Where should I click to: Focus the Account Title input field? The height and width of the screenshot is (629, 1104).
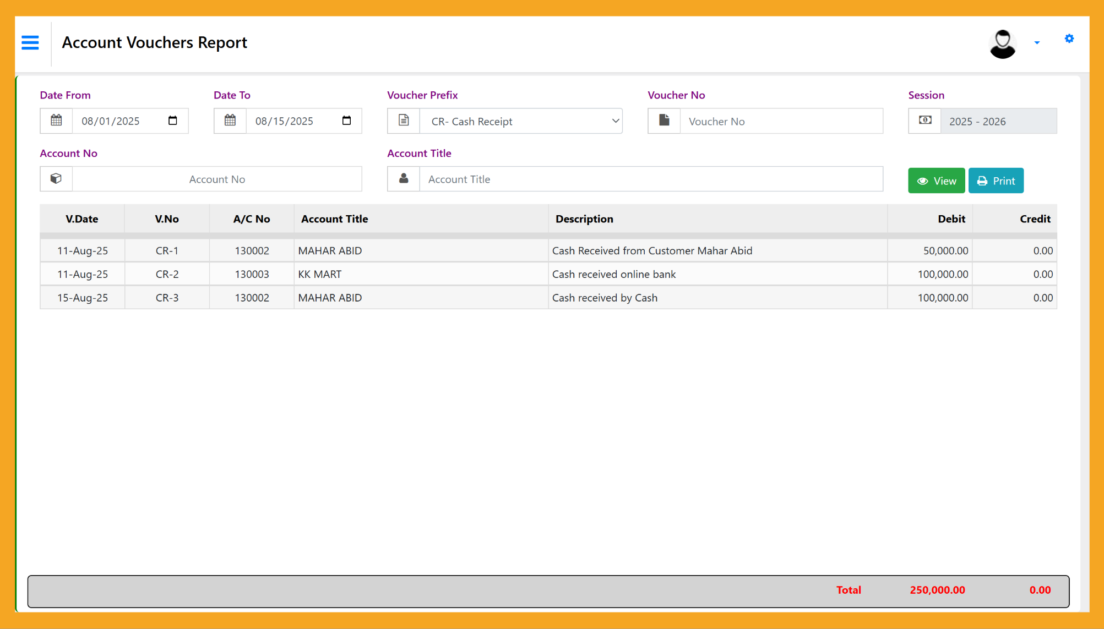tap(651, 179)
